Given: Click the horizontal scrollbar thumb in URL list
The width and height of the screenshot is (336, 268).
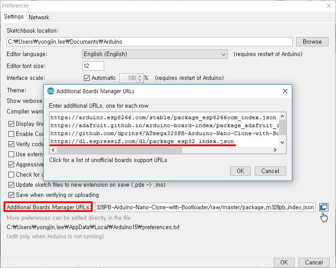Looking at the screenshot, I should [x=120, y=150].
